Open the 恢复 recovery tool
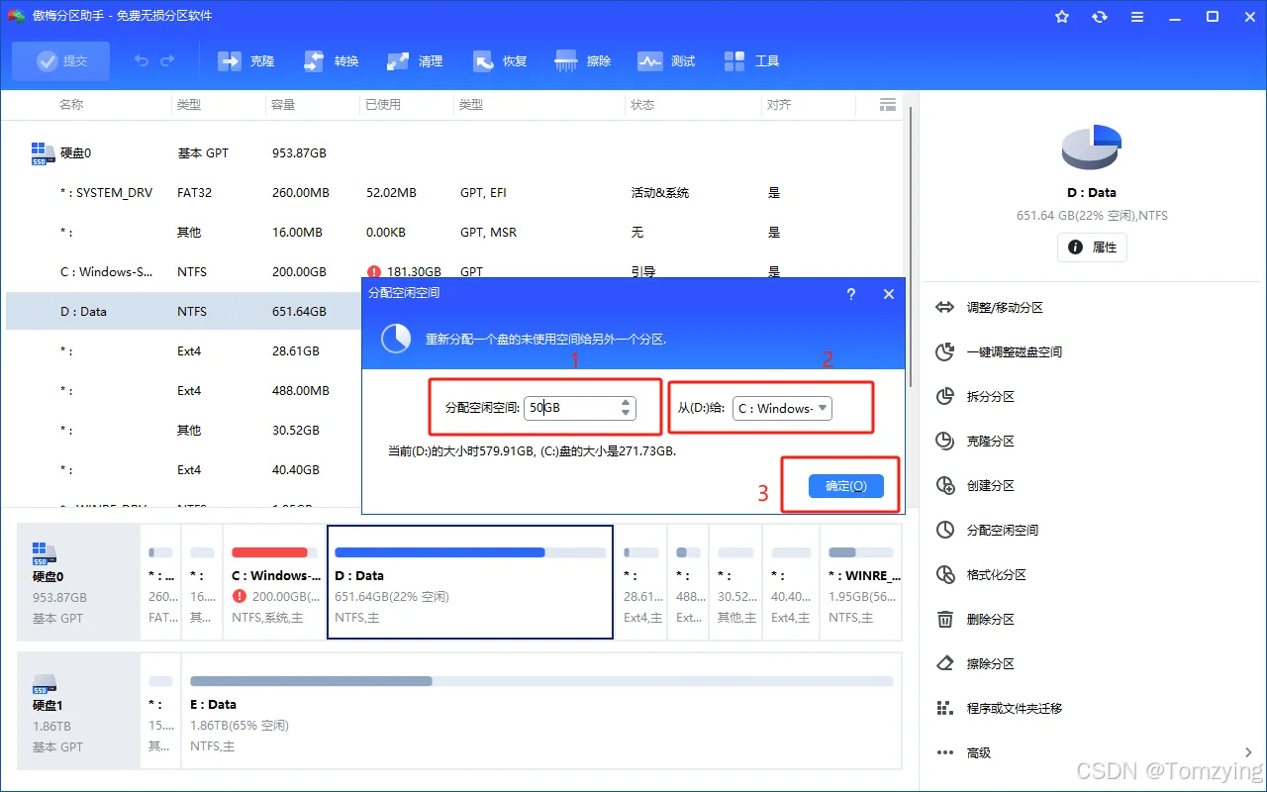This screenshot has height=792, width=1267. (499, 61)
